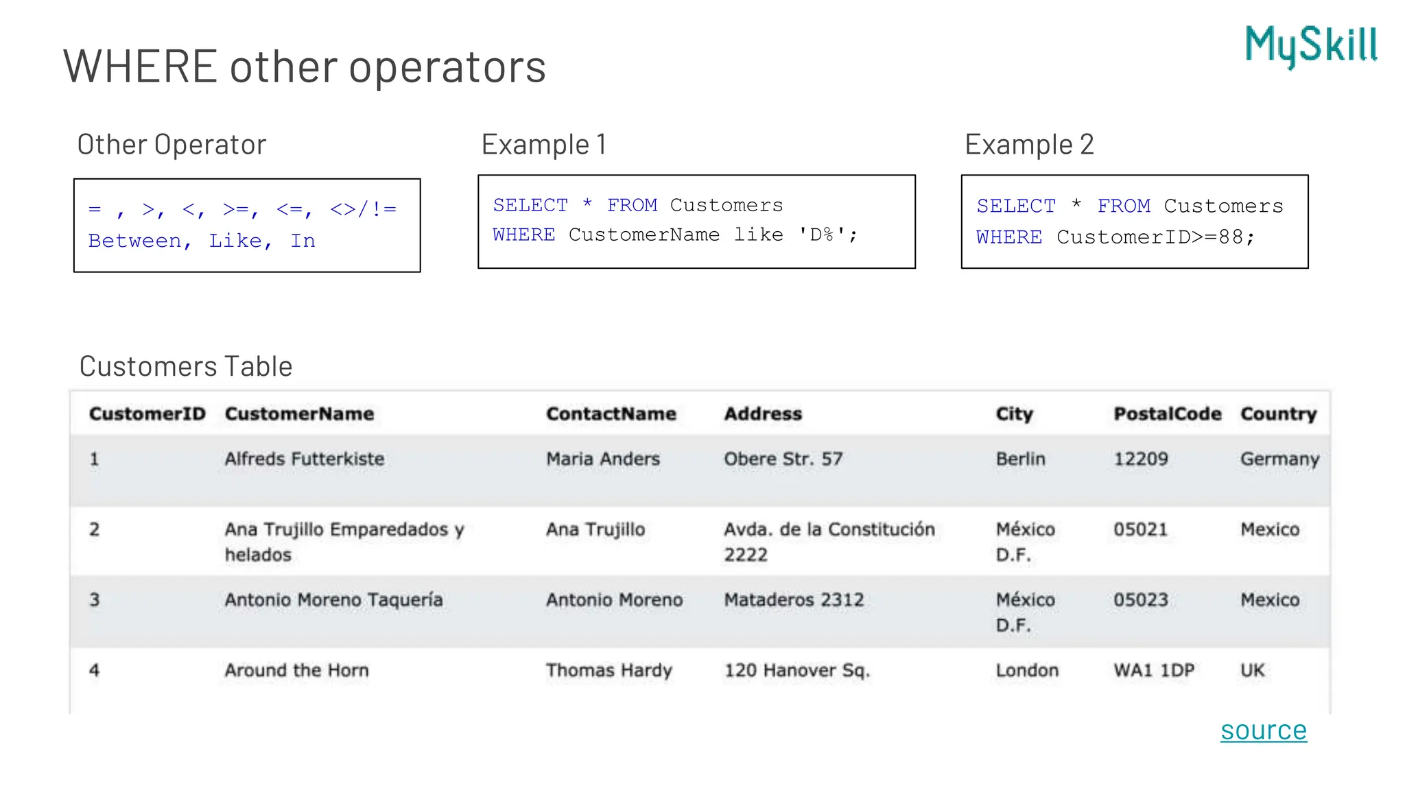Click the PostalCode column header
The height and width of the screenshot is (790, 1405).
(x=1168, y=414)
